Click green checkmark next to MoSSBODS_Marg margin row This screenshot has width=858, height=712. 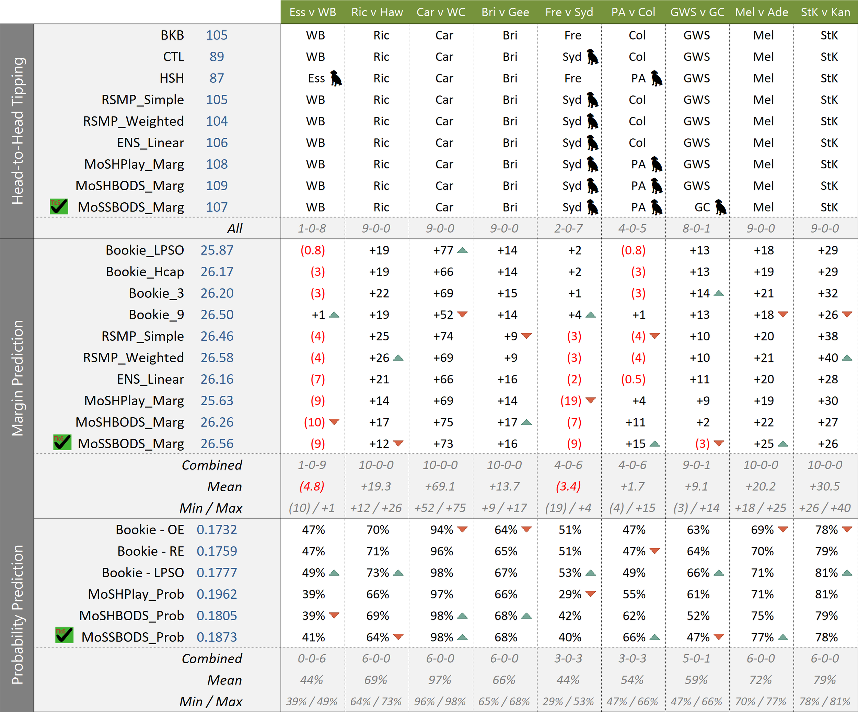tap(62, 442)
